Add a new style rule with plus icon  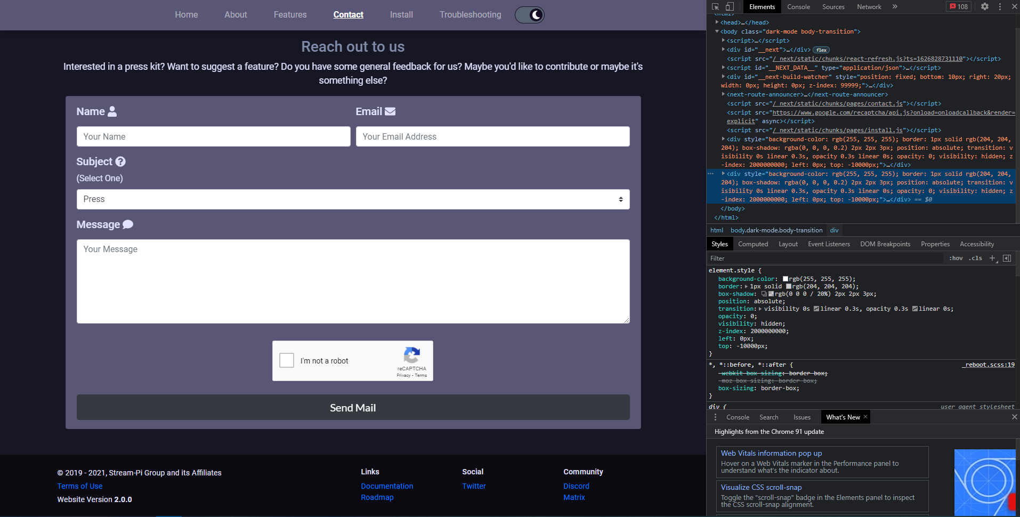(992, 258)
